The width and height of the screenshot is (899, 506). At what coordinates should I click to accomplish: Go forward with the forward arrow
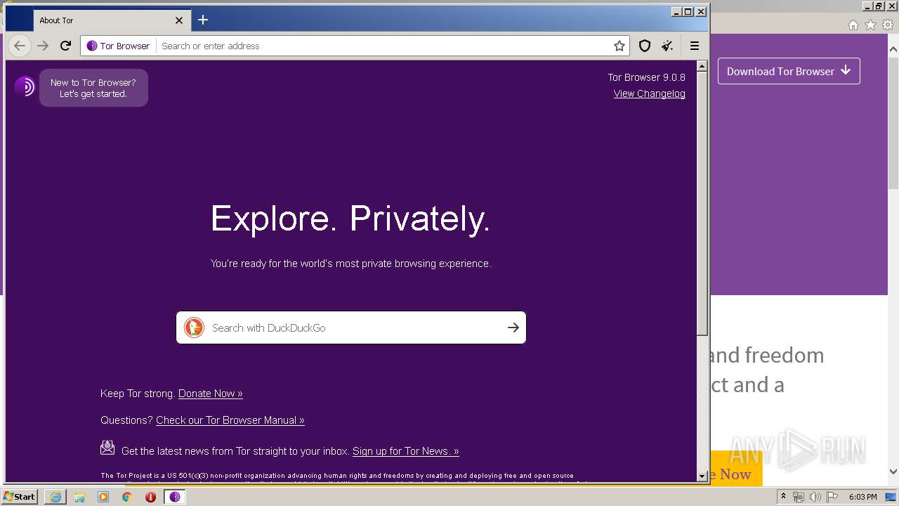pos(43,46)
